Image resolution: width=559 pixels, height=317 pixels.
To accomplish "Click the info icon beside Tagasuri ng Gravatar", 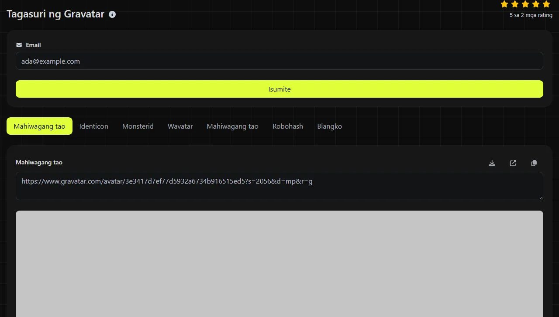I will click(x=112, y=14).
